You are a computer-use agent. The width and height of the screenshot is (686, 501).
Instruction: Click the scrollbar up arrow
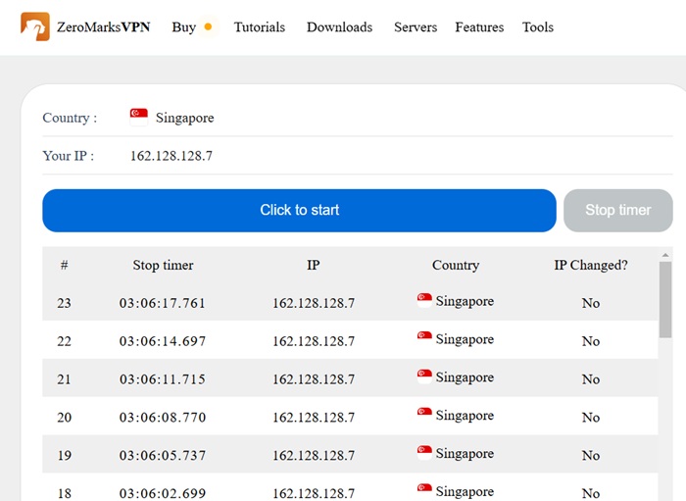coord(665,255)
